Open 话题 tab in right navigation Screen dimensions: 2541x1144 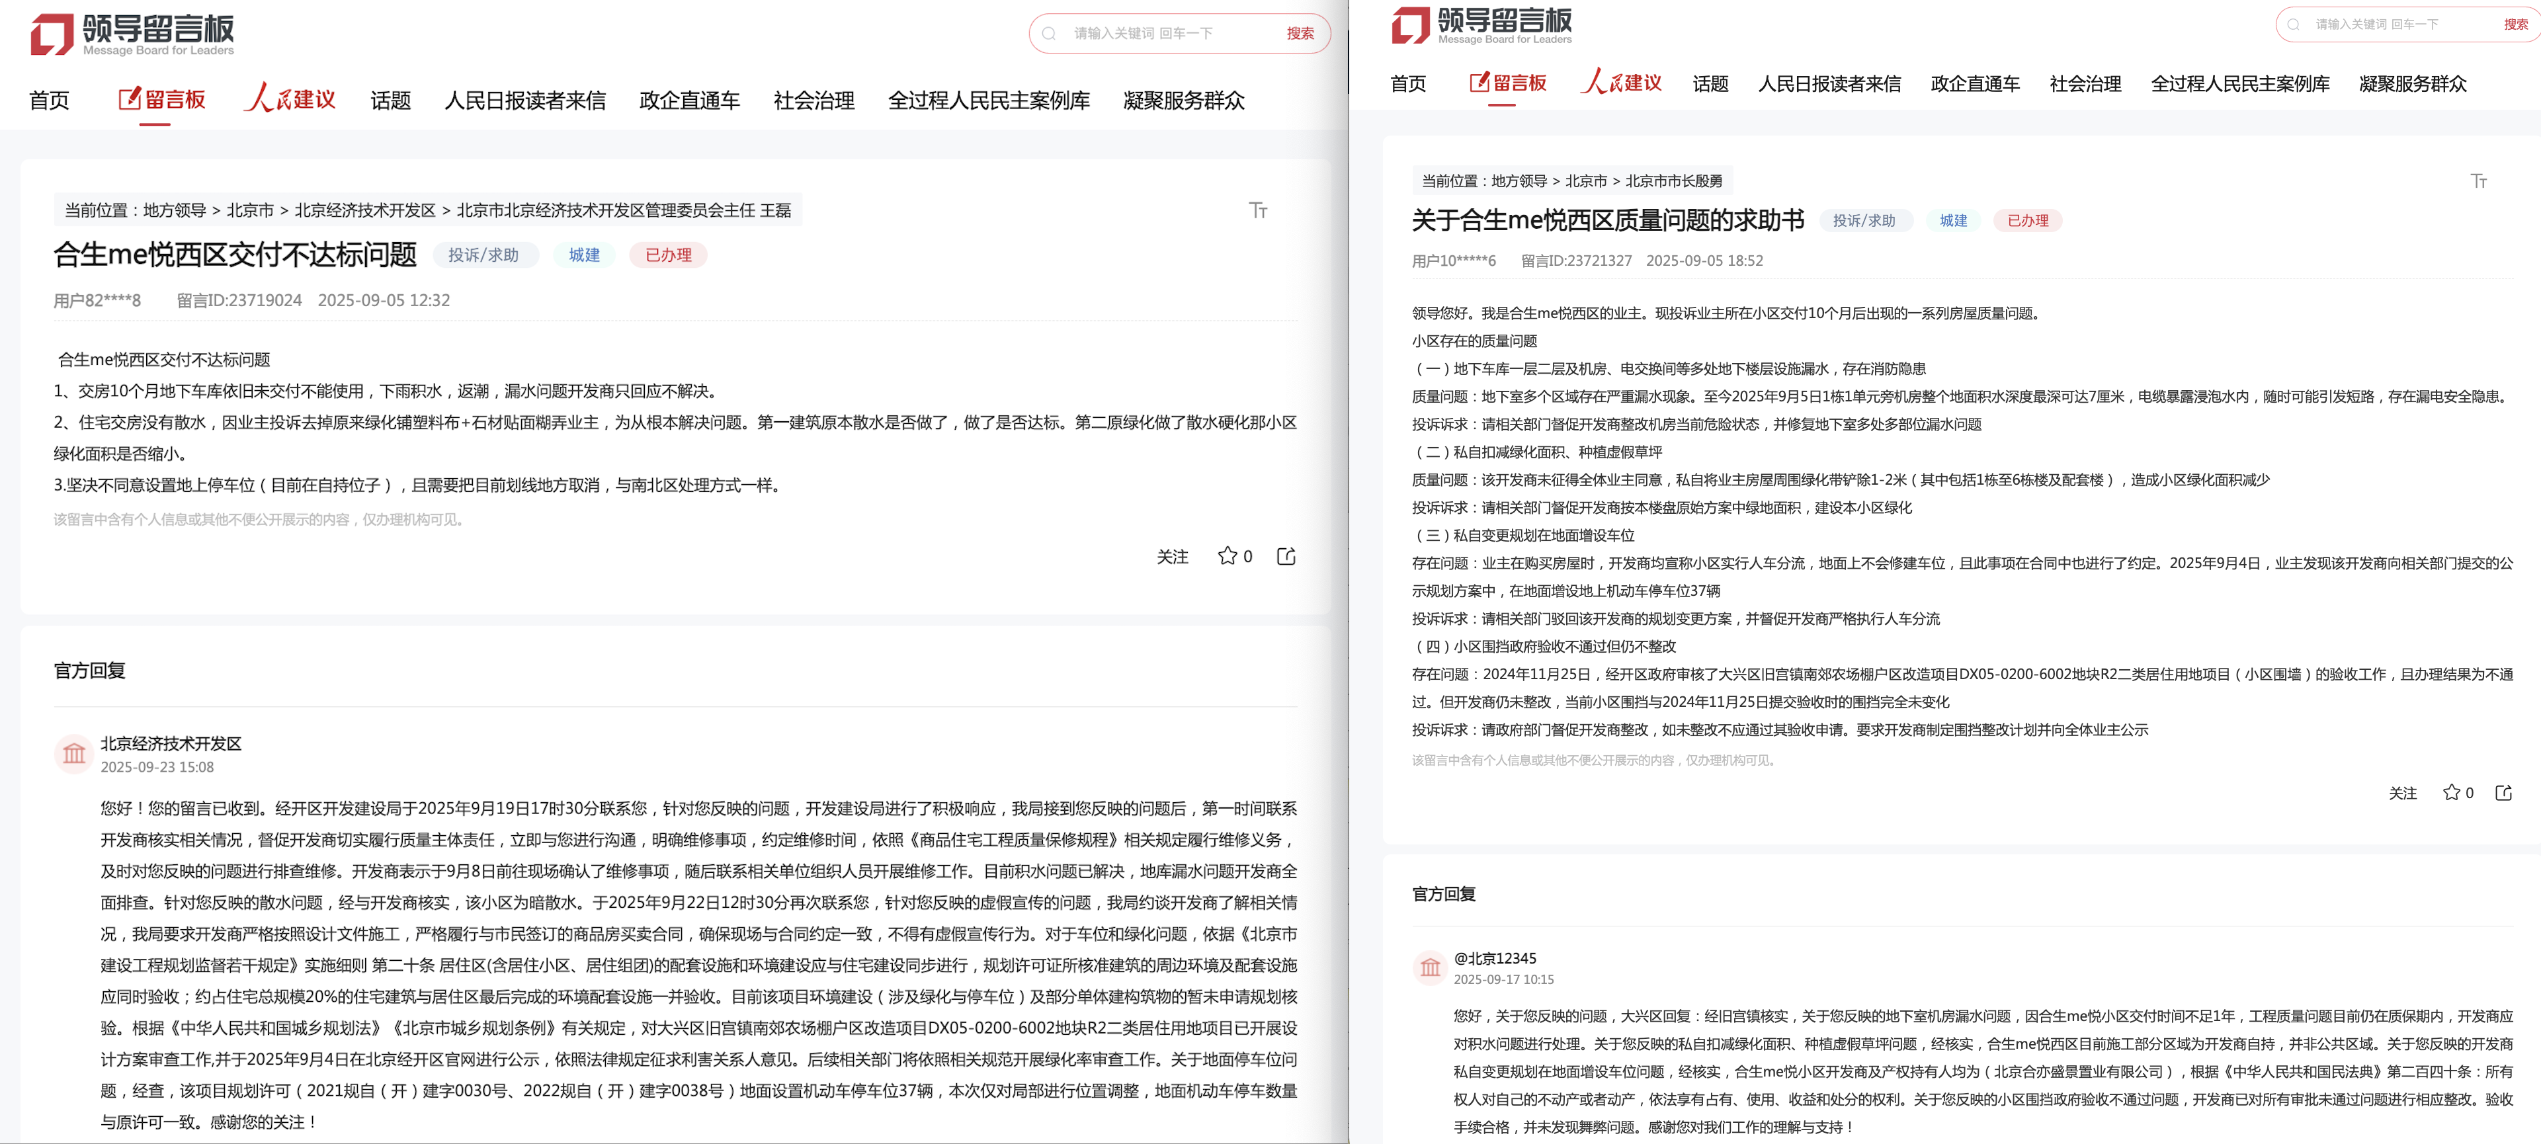click(1710, 84)
